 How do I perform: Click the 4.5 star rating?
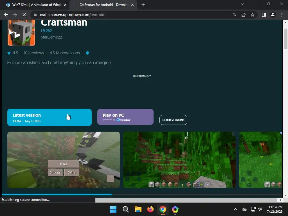pyautogui.click(x=13, y=53)
